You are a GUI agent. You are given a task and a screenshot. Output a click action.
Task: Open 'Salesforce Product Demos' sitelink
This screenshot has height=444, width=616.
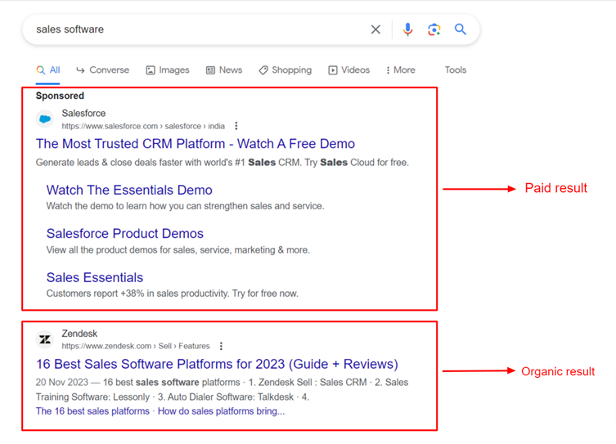(x=125, y=234)
